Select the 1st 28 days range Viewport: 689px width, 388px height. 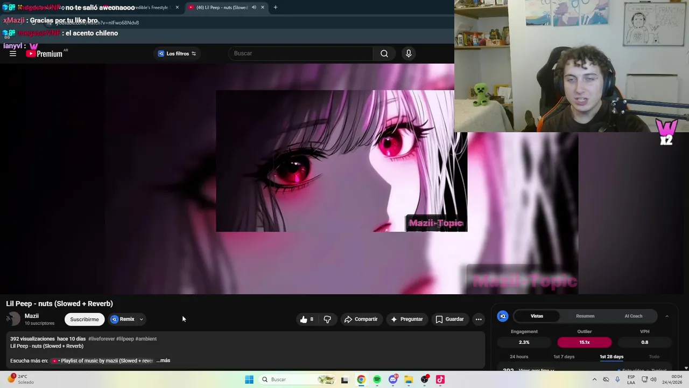[x=611, y=357]
